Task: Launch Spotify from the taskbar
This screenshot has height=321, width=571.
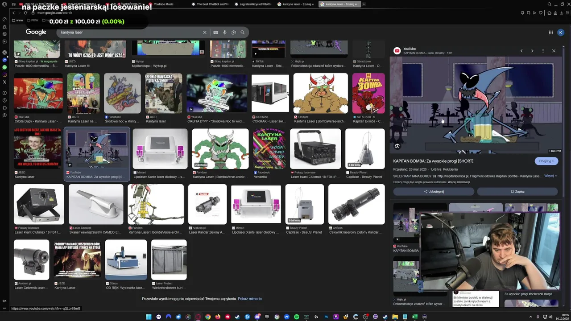Action: (297, 317)
